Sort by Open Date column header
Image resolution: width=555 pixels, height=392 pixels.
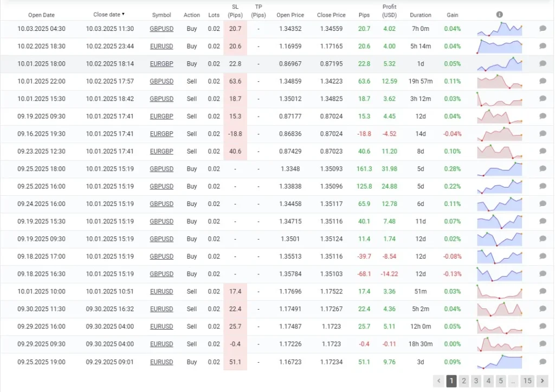(41, 15)
